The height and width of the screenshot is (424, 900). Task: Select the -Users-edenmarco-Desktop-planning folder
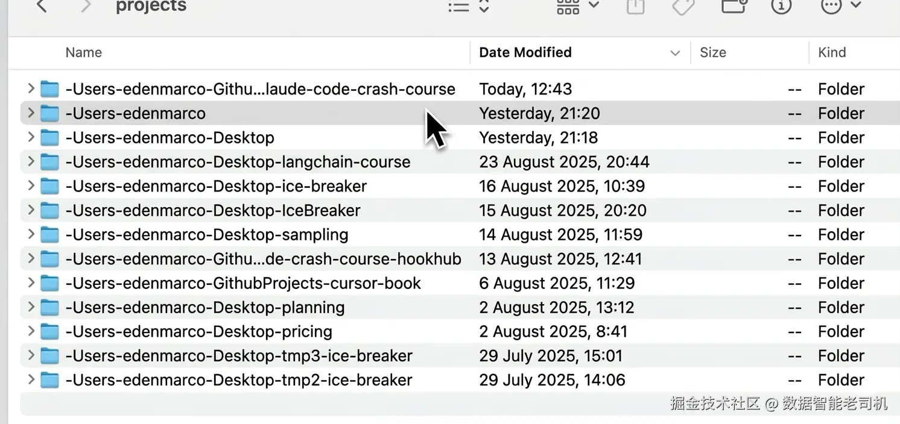pos(204,307)
